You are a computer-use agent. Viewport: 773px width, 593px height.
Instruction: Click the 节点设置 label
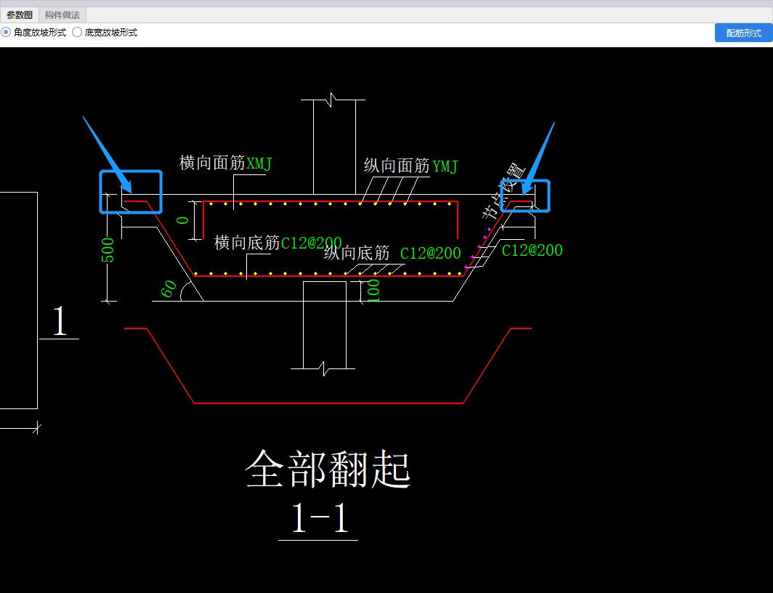(x=504, y=191)
